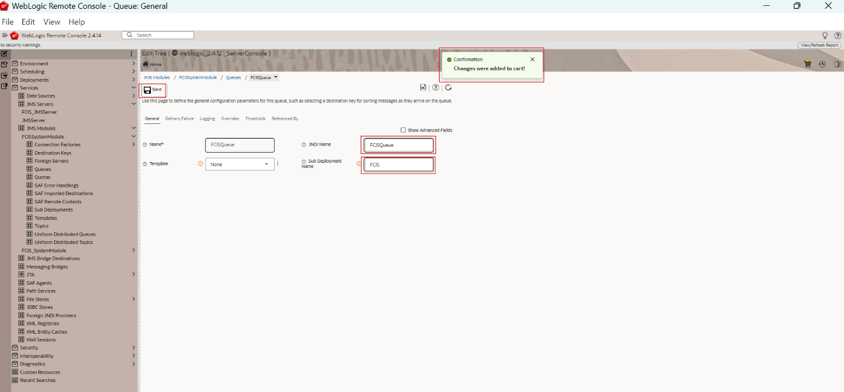This screenshot has width=844, height=392.
Task: Switch to the Logging tab
Action: [x=207, y=118]
